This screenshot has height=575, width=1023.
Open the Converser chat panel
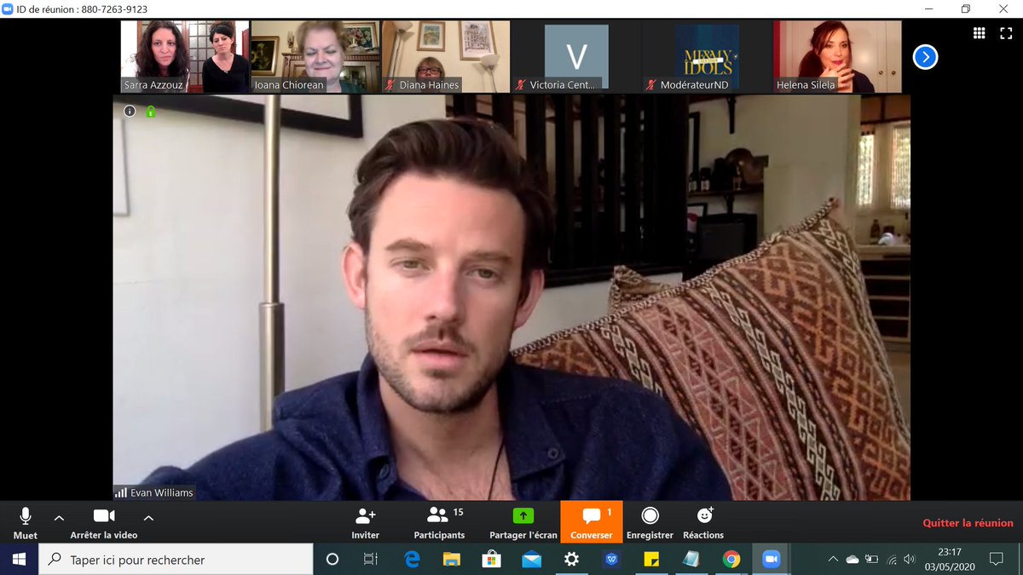[x=592, y=522]
